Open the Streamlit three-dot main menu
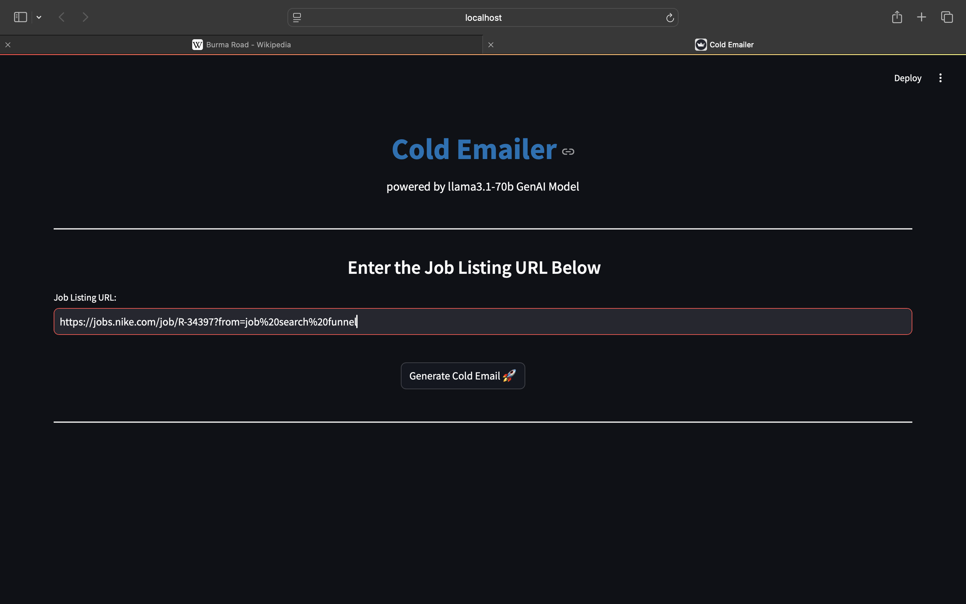 point(941,78)
